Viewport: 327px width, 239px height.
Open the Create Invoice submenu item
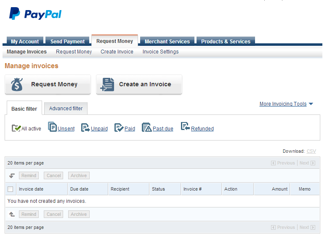[x=117, y=51]
